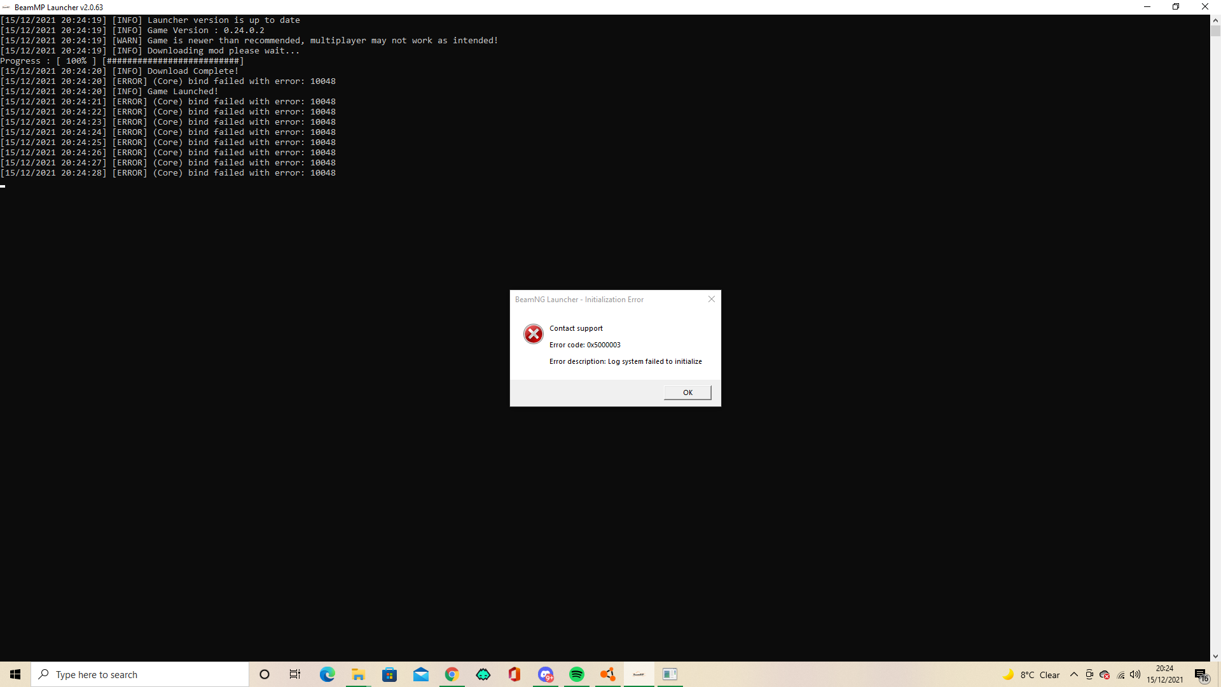
Task: Click the 'Contact support' text
Action: 576,328
